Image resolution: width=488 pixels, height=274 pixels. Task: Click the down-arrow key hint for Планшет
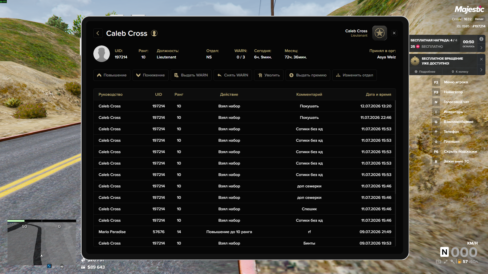436,142
